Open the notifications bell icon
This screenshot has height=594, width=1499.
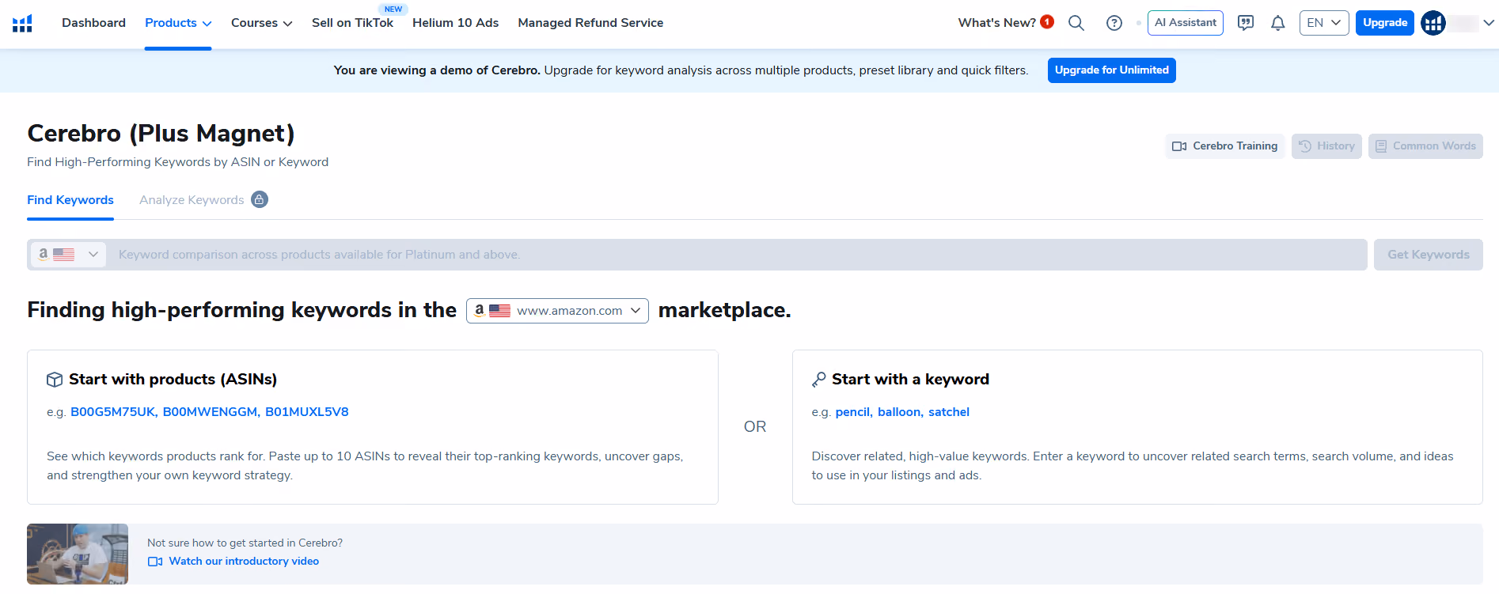click(x=1278, y=23)
